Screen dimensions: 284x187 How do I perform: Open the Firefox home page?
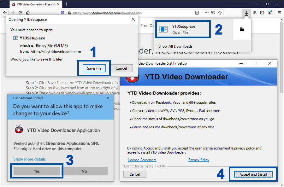pyautogui.click(x=28, y=13)
